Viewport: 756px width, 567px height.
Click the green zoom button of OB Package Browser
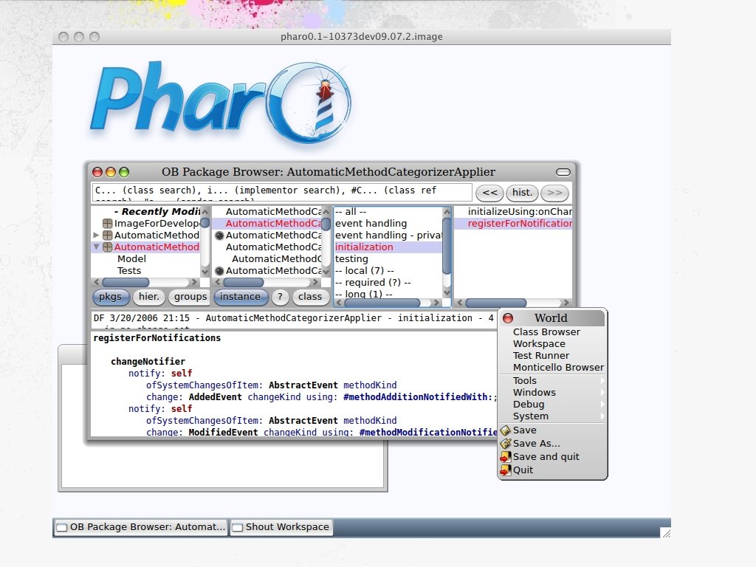tap(124, 172)
